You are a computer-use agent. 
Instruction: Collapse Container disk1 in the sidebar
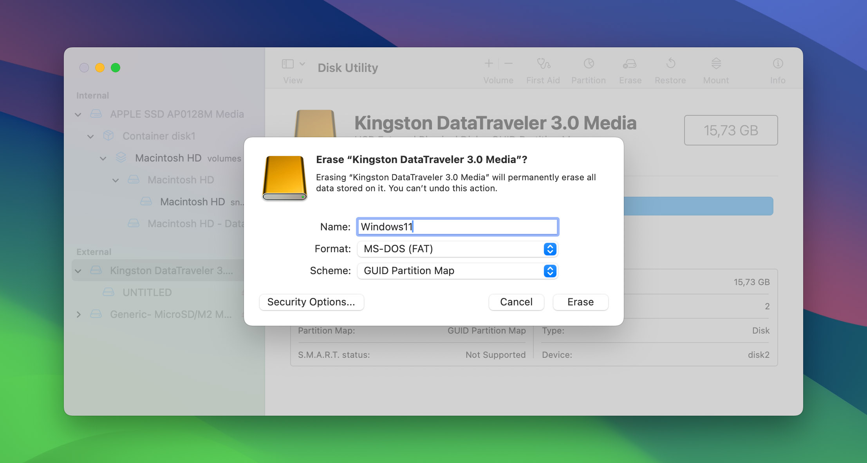click(x=90, y=136)
